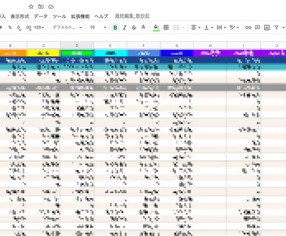Open horizontal align dropdown
This screenshot has width=286, height=236.
[195, 27]
